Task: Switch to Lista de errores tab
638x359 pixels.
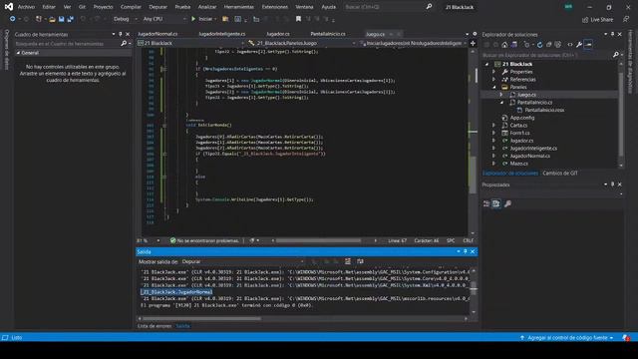Action: pyautogui.click(x=155, y=326)
